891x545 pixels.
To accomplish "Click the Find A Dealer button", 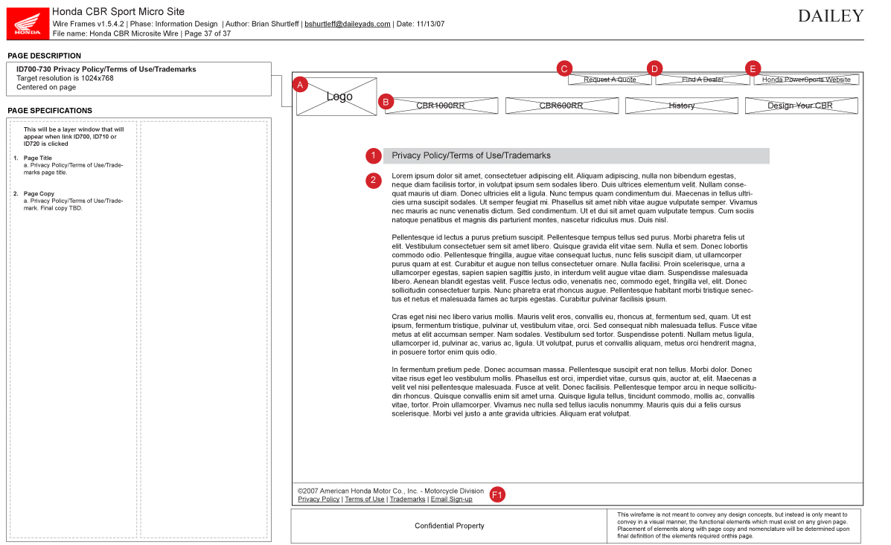I will (703, 80).
